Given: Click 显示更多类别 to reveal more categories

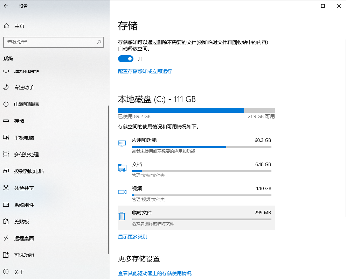Looking at the screenshot, I should point(132,237).
